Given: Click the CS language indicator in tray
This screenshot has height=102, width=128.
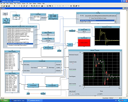Looking at the screenshot, I should 116,101.
